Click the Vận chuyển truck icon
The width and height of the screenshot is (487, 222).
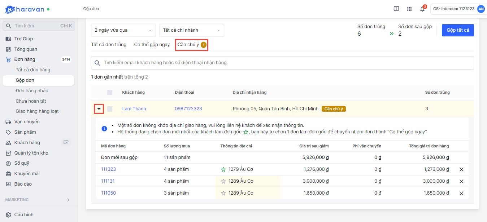tap(8, 122)
